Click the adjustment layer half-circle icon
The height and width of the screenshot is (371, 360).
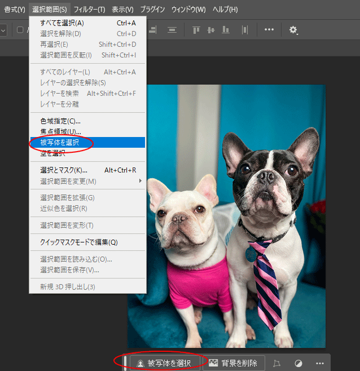point(298,363)
